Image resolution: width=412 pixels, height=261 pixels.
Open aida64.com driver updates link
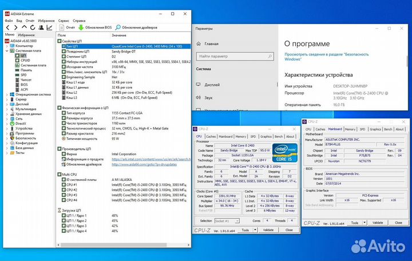pyautogui.click(x=144, y=164)
